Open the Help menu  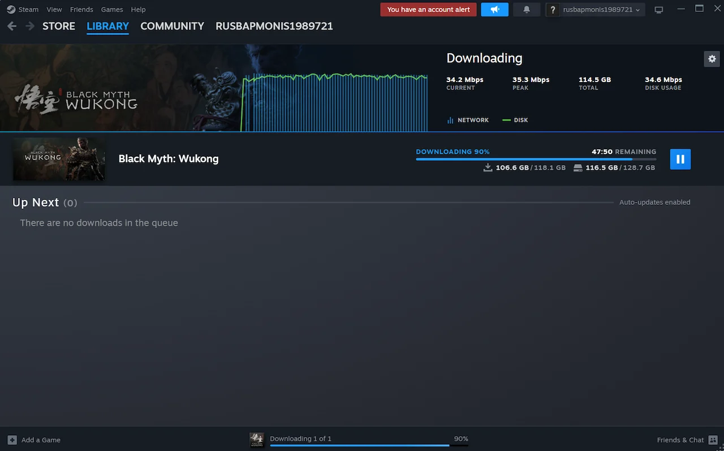click(138, 9)
